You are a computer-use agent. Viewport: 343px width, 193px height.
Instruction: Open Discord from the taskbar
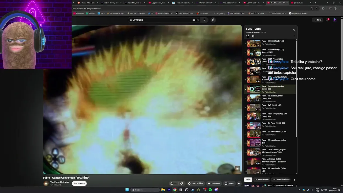pos(216,190)
